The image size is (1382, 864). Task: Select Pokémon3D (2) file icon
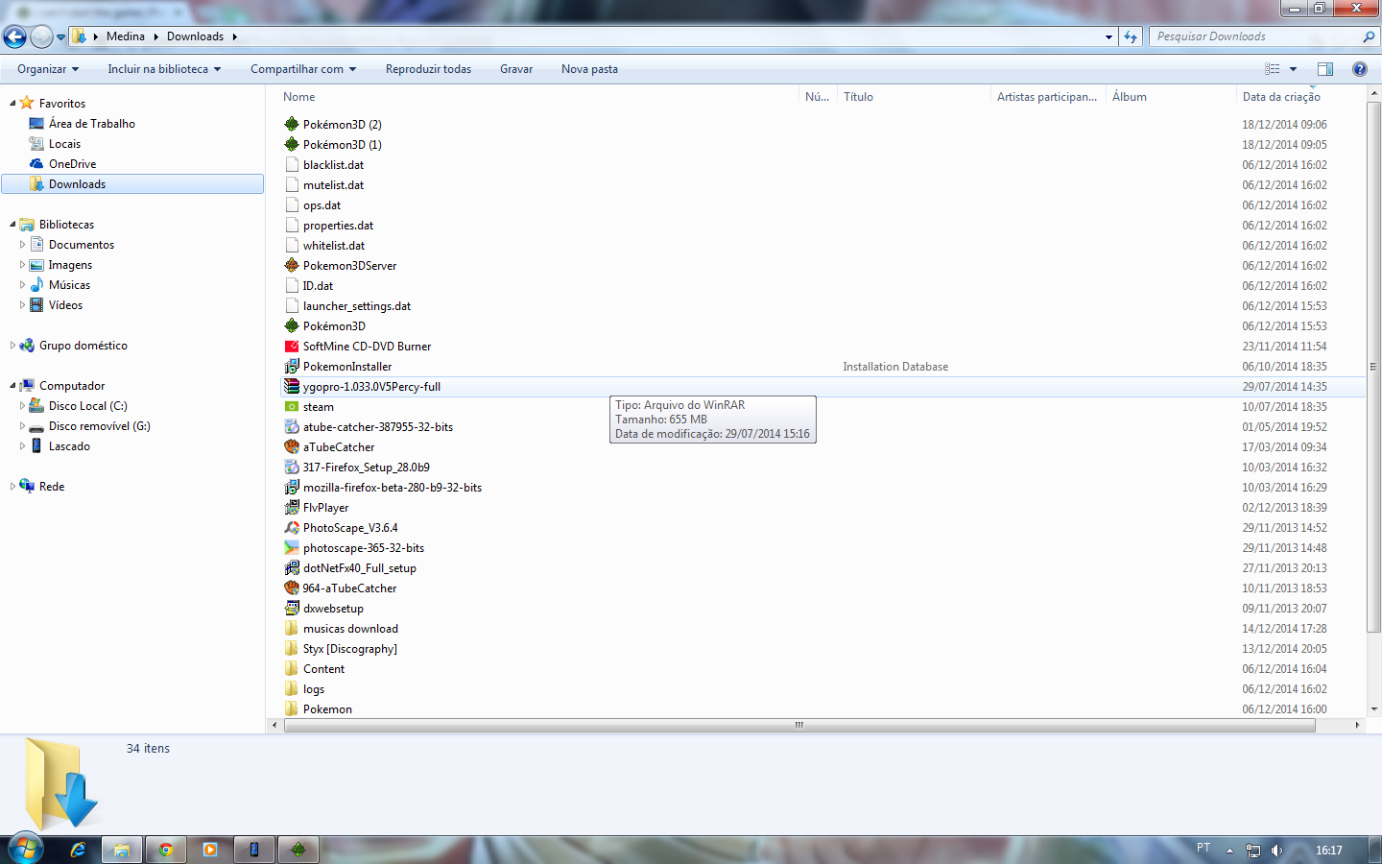click(x=292, y=124)
